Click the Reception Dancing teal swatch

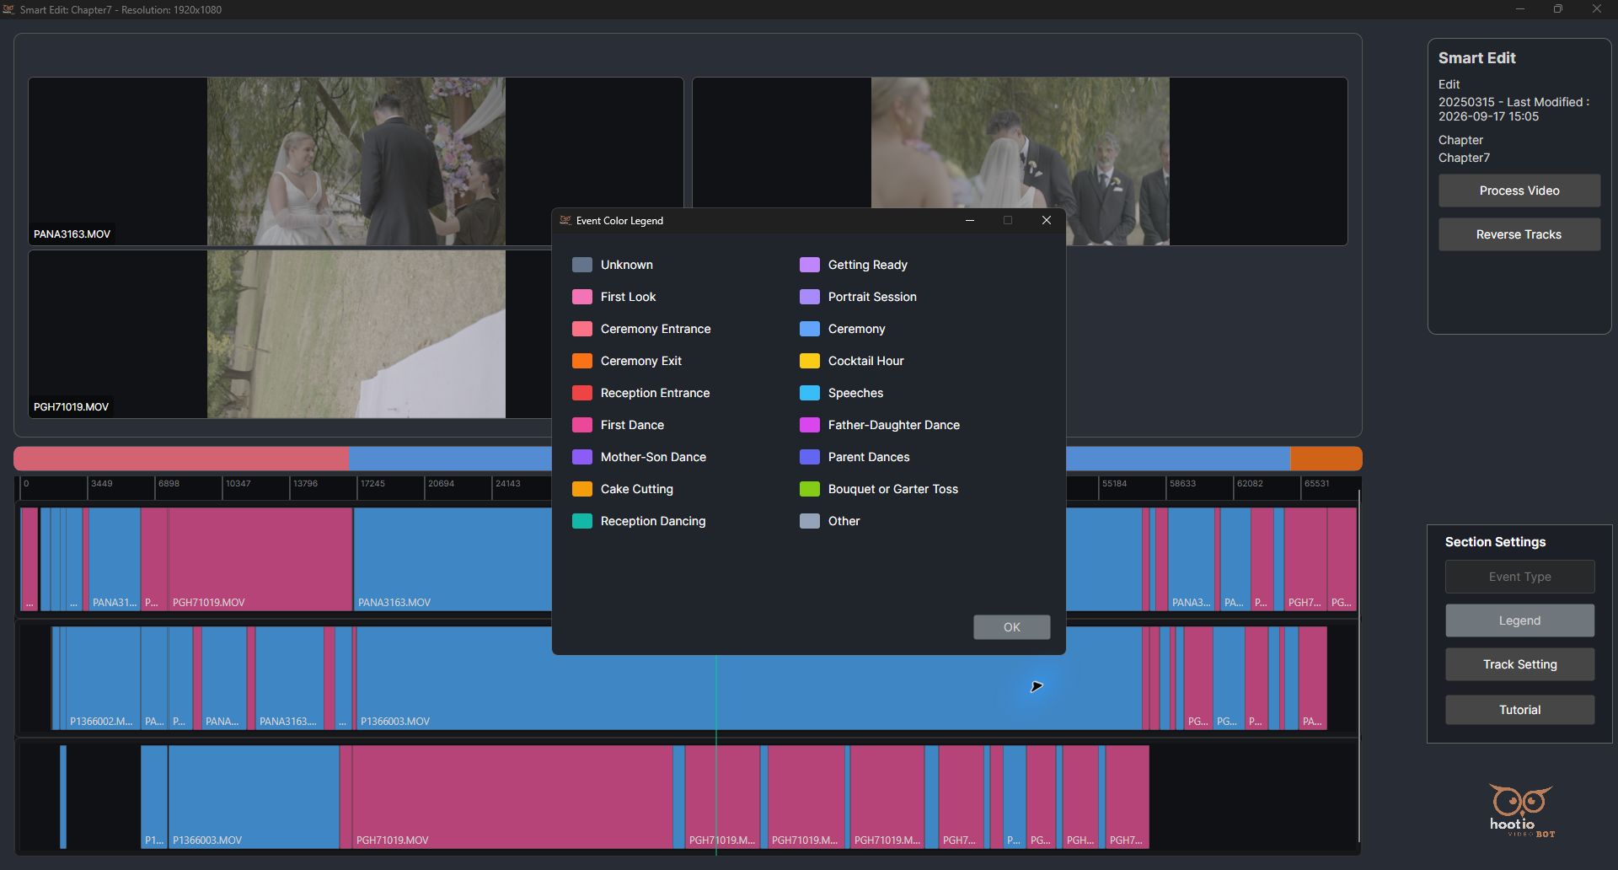tap(582, 521)
